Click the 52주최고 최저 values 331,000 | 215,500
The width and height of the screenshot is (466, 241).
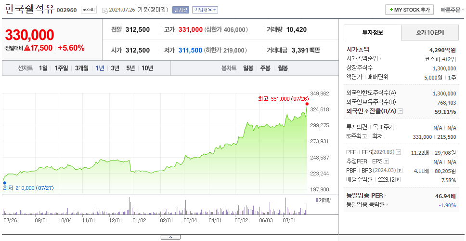click(x=435, y=136)
